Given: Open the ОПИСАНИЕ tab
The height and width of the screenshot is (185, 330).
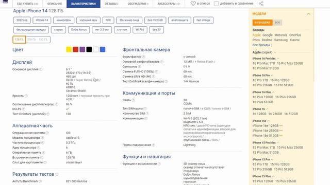Looking at the screenshot, I should 55,4.
